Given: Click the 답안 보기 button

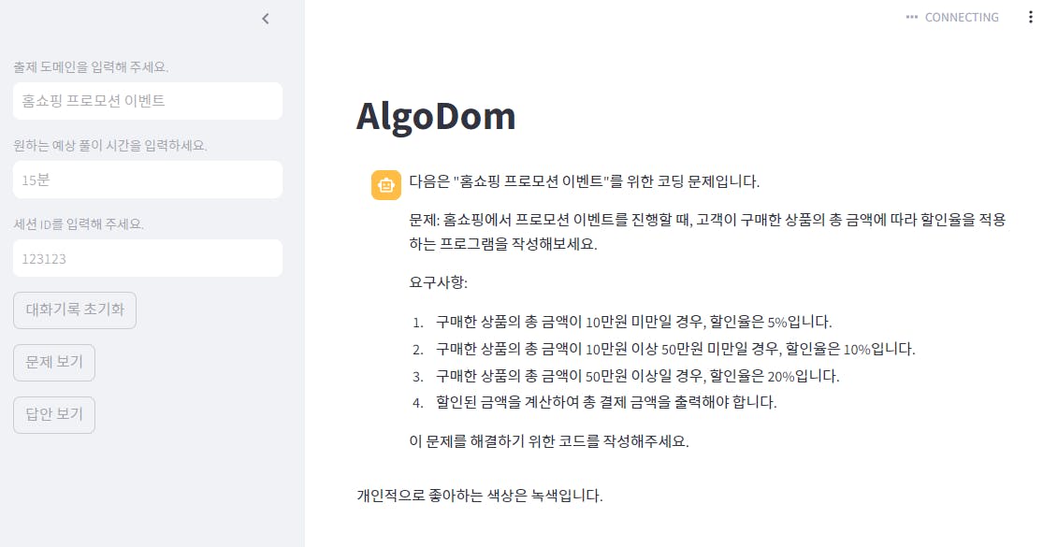Looking at the screenshot, I should pos(54,414).
